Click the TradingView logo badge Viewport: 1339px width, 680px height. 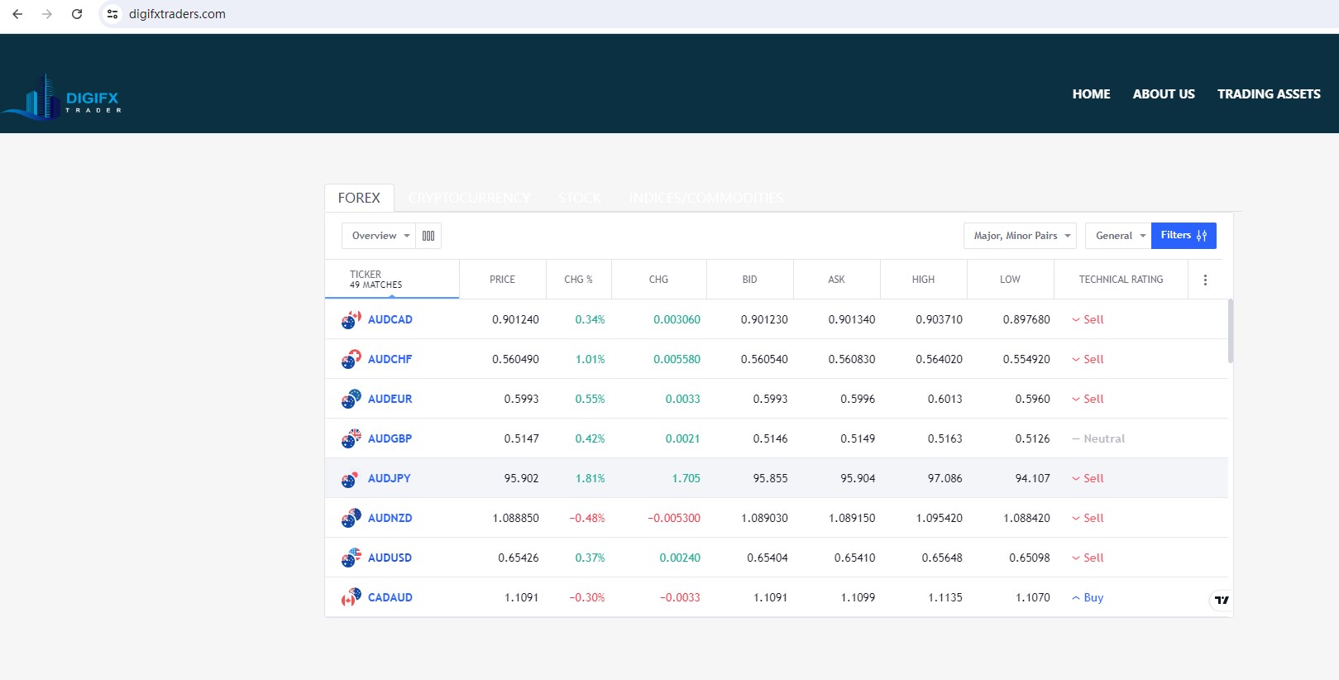(x=1222, y=600)
